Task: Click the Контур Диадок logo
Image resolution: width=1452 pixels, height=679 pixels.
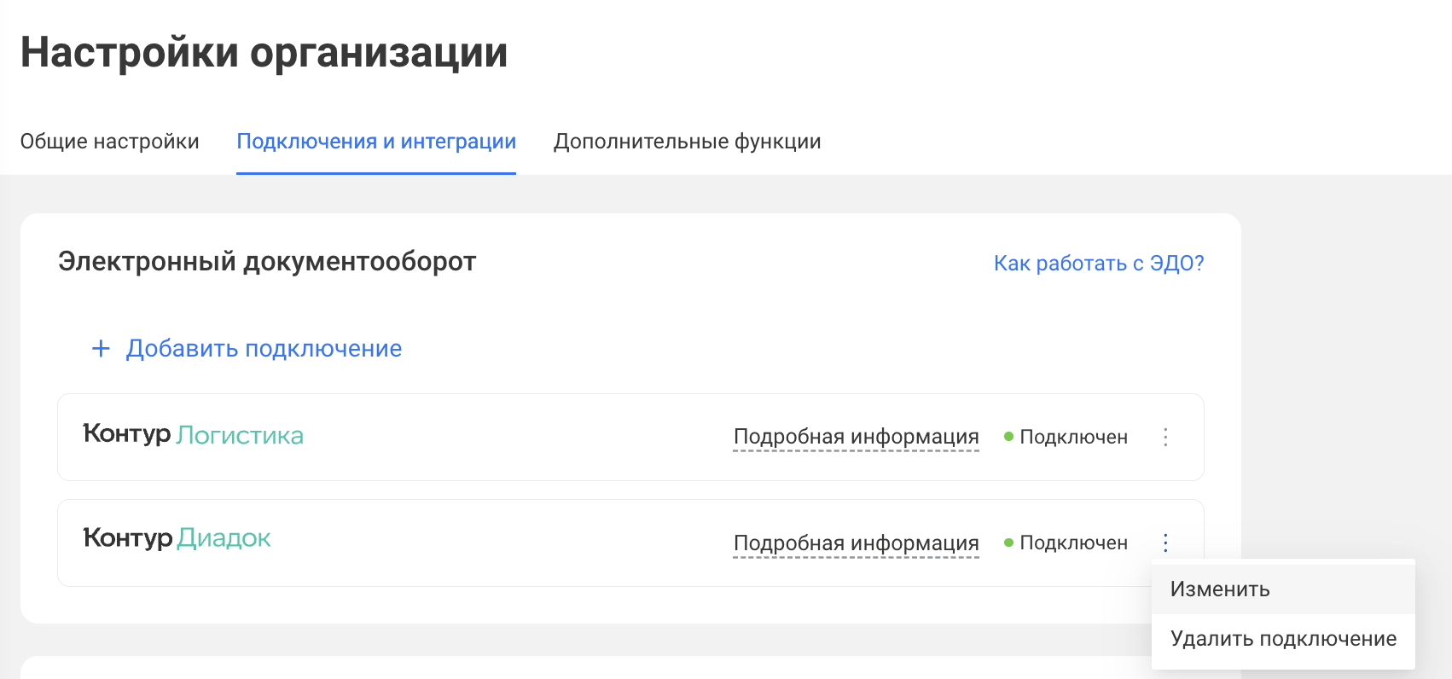Action: pyautogui.click(x=177, y=538)
